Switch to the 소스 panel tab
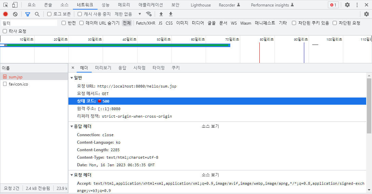 pyautogui.click(x=64, y=5)
